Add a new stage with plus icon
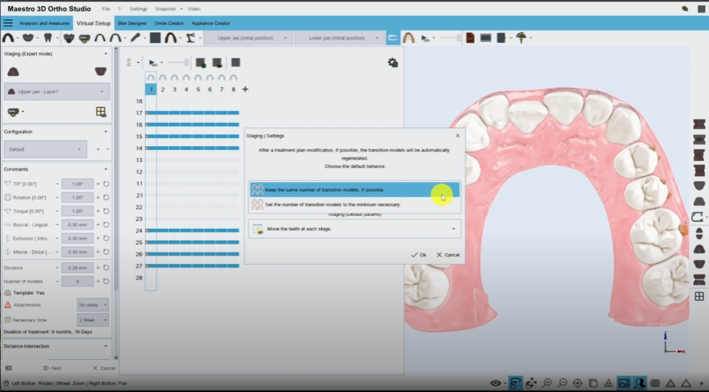 pyautogui.click(x=245, y=89)
